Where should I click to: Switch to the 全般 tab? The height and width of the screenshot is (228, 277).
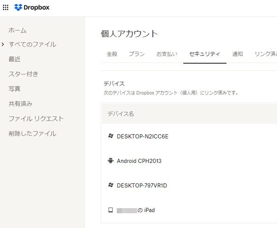pyautogui.click(x=112, y=54)
